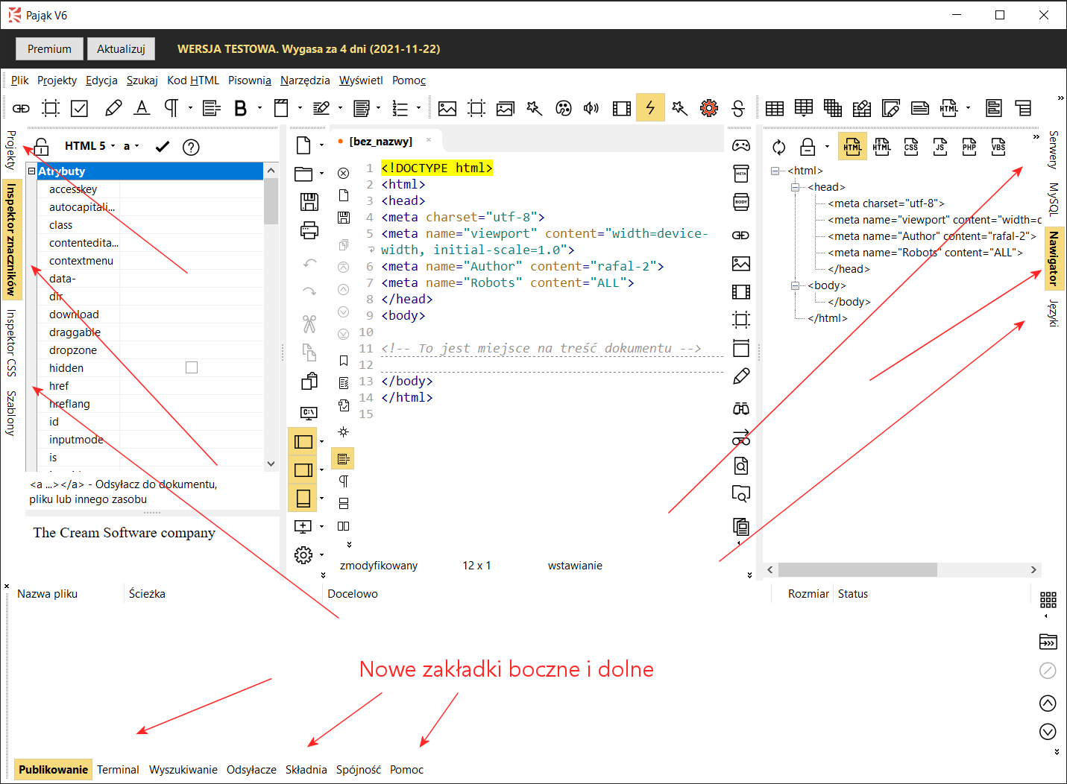1067x784 pixels.
Task: Click the paragraph pilcrow icon in the main toolbar
Action: (171, 108)
